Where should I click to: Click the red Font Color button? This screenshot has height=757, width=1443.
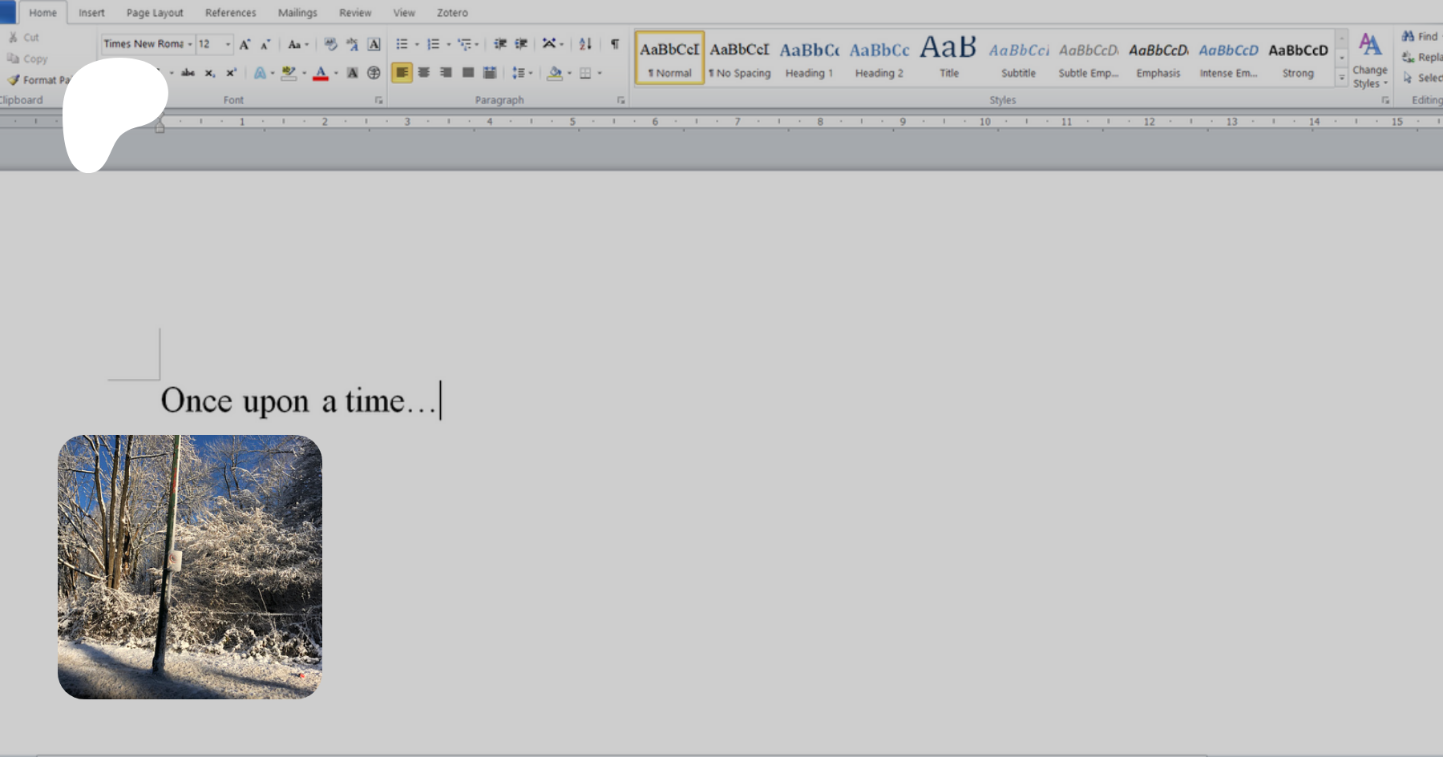pyautogui.click(x=321, y=73)
